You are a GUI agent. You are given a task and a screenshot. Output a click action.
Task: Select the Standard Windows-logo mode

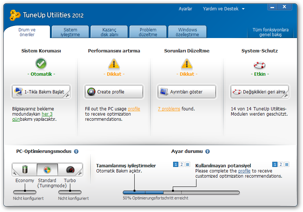coord(47,170)
